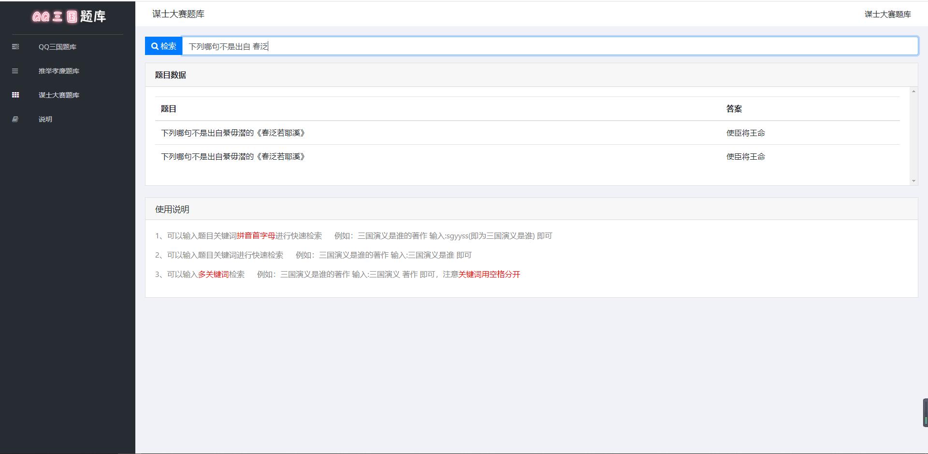The image size is (928, 454).
Task: Click the red 拼音首字母 text
Action: pyautogui.click(x=256, y=235)
